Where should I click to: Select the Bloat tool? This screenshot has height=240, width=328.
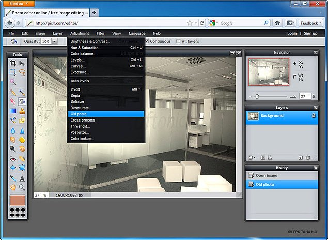(13, 168)
